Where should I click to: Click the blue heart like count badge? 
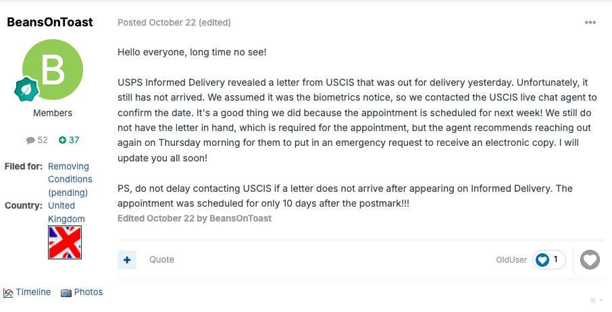point(549,260)
